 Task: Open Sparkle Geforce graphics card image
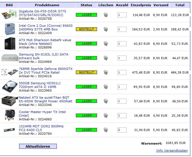(10, 72)
